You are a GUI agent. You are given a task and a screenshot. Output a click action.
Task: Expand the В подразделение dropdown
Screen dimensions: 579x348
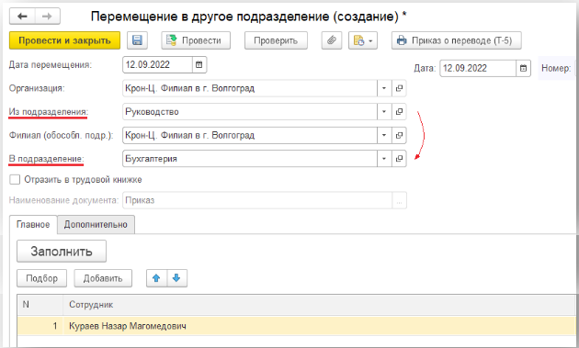tap(384, 159)
